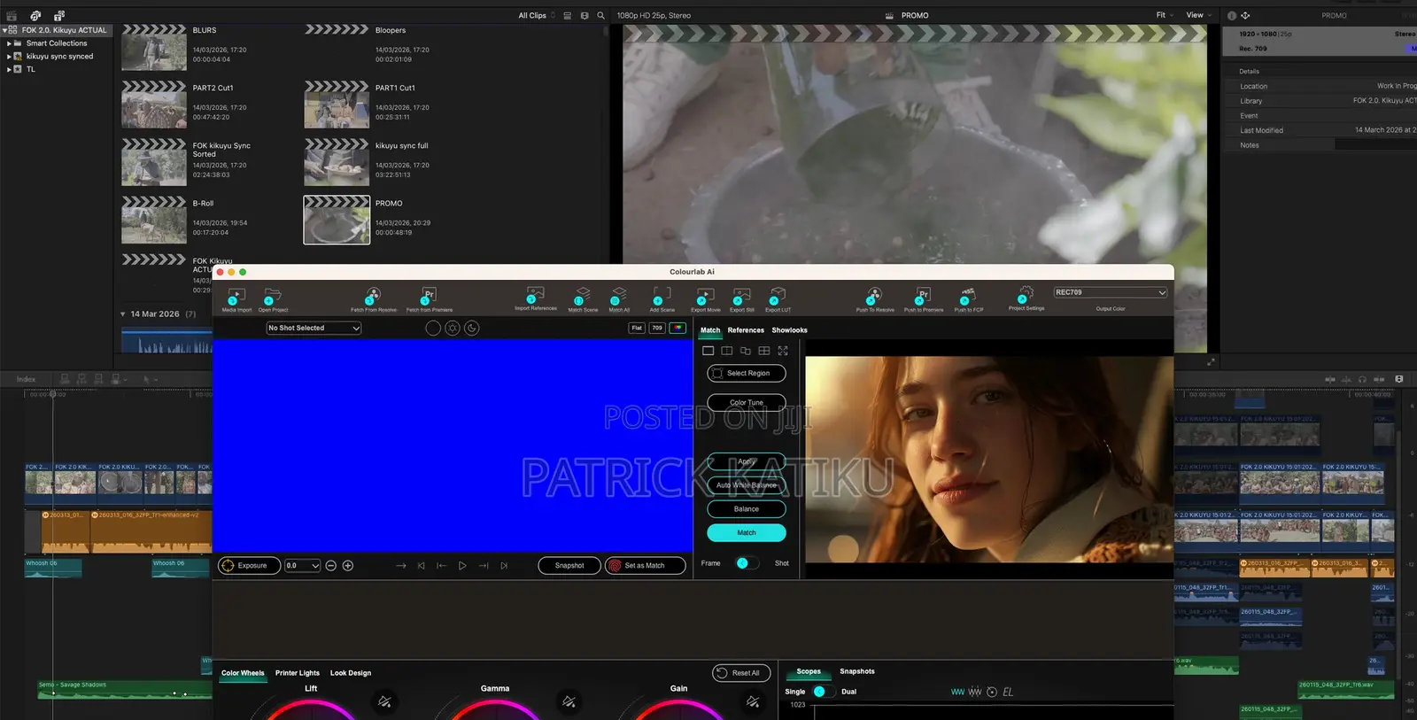Click the Push to FCP icon
1417x720 pixels.
(x=968, y=296)
